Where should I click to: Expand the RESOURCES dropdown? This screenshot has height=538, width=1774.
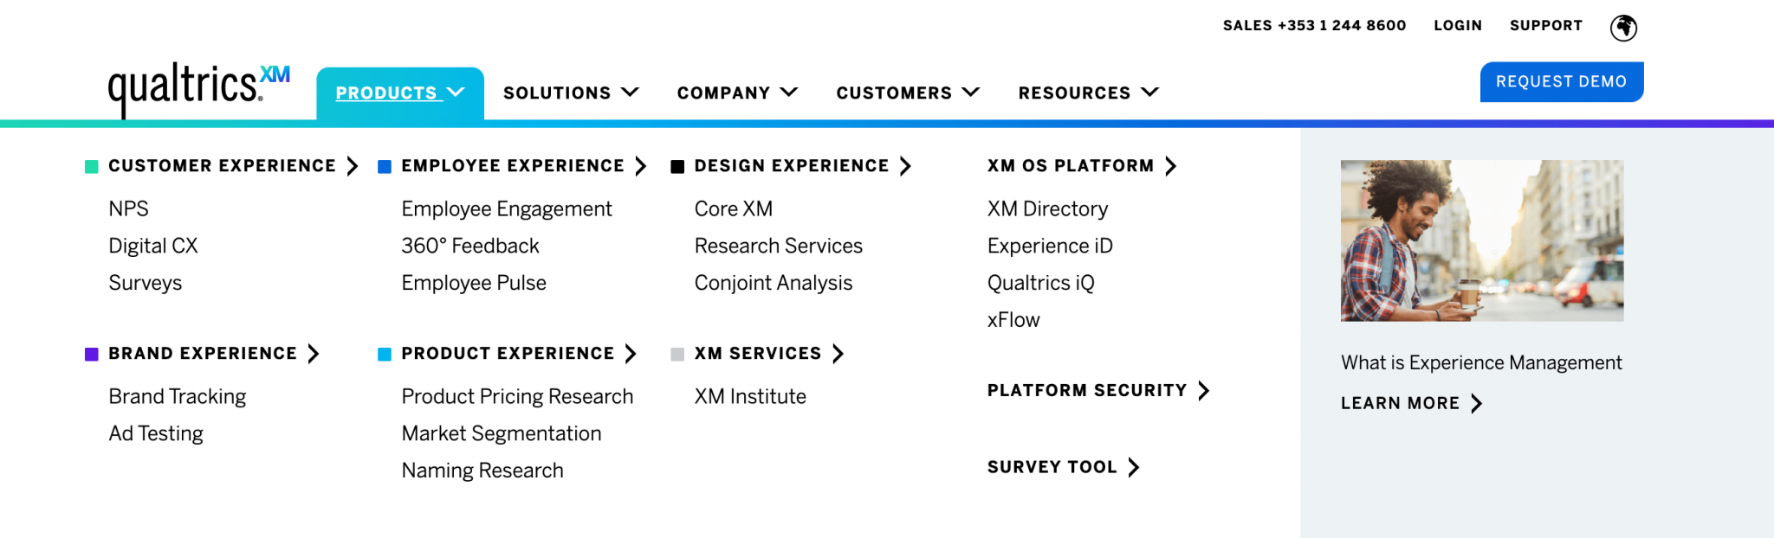click(1087, 93)
